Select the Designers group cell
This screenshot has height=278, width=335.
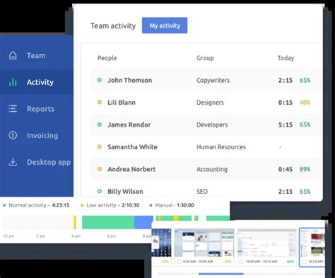(x=210, y=103)
